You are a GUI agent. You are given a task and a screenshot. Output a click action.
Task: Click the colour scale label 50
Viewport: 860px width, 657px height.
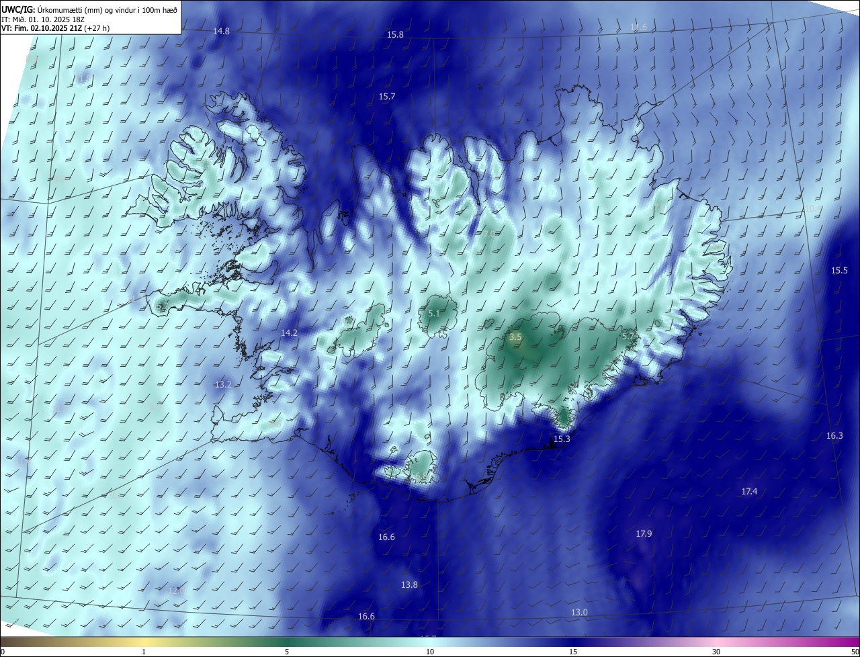coord(855,652)
